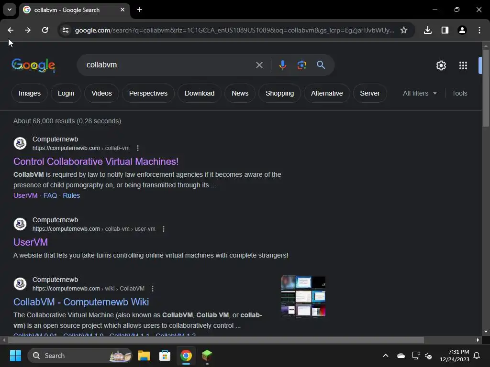Open the Minecraft taskbar icon
Screen dimensions: 490x367
tap(207, 356)
